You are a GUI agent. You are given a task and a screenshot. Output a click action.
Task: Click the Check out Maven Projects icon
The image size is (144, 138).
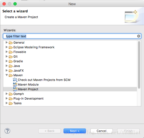(15, 80)
